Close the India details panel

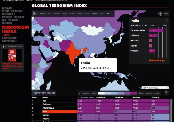point(167,20)
